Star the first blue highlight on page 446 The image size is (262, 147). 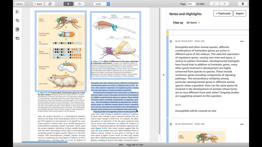tap(171, 41)
